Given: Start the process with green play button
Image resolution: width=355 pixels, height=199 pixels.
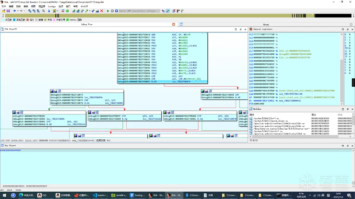Looking at the screenshot, I should tap(108, 11).
